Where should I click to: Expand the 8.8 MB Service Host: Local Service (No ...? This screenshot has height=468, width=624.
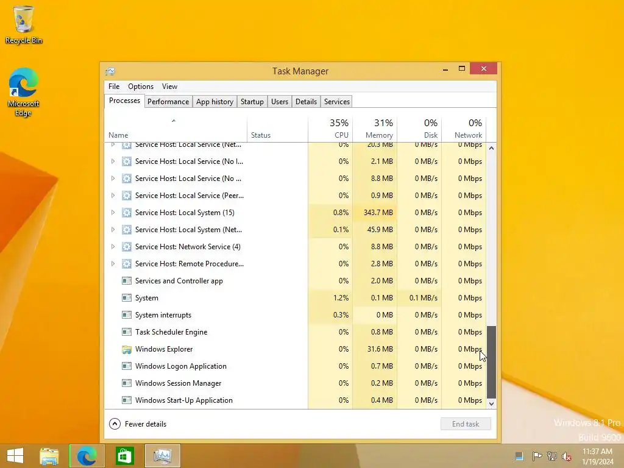tap(113, 179)
